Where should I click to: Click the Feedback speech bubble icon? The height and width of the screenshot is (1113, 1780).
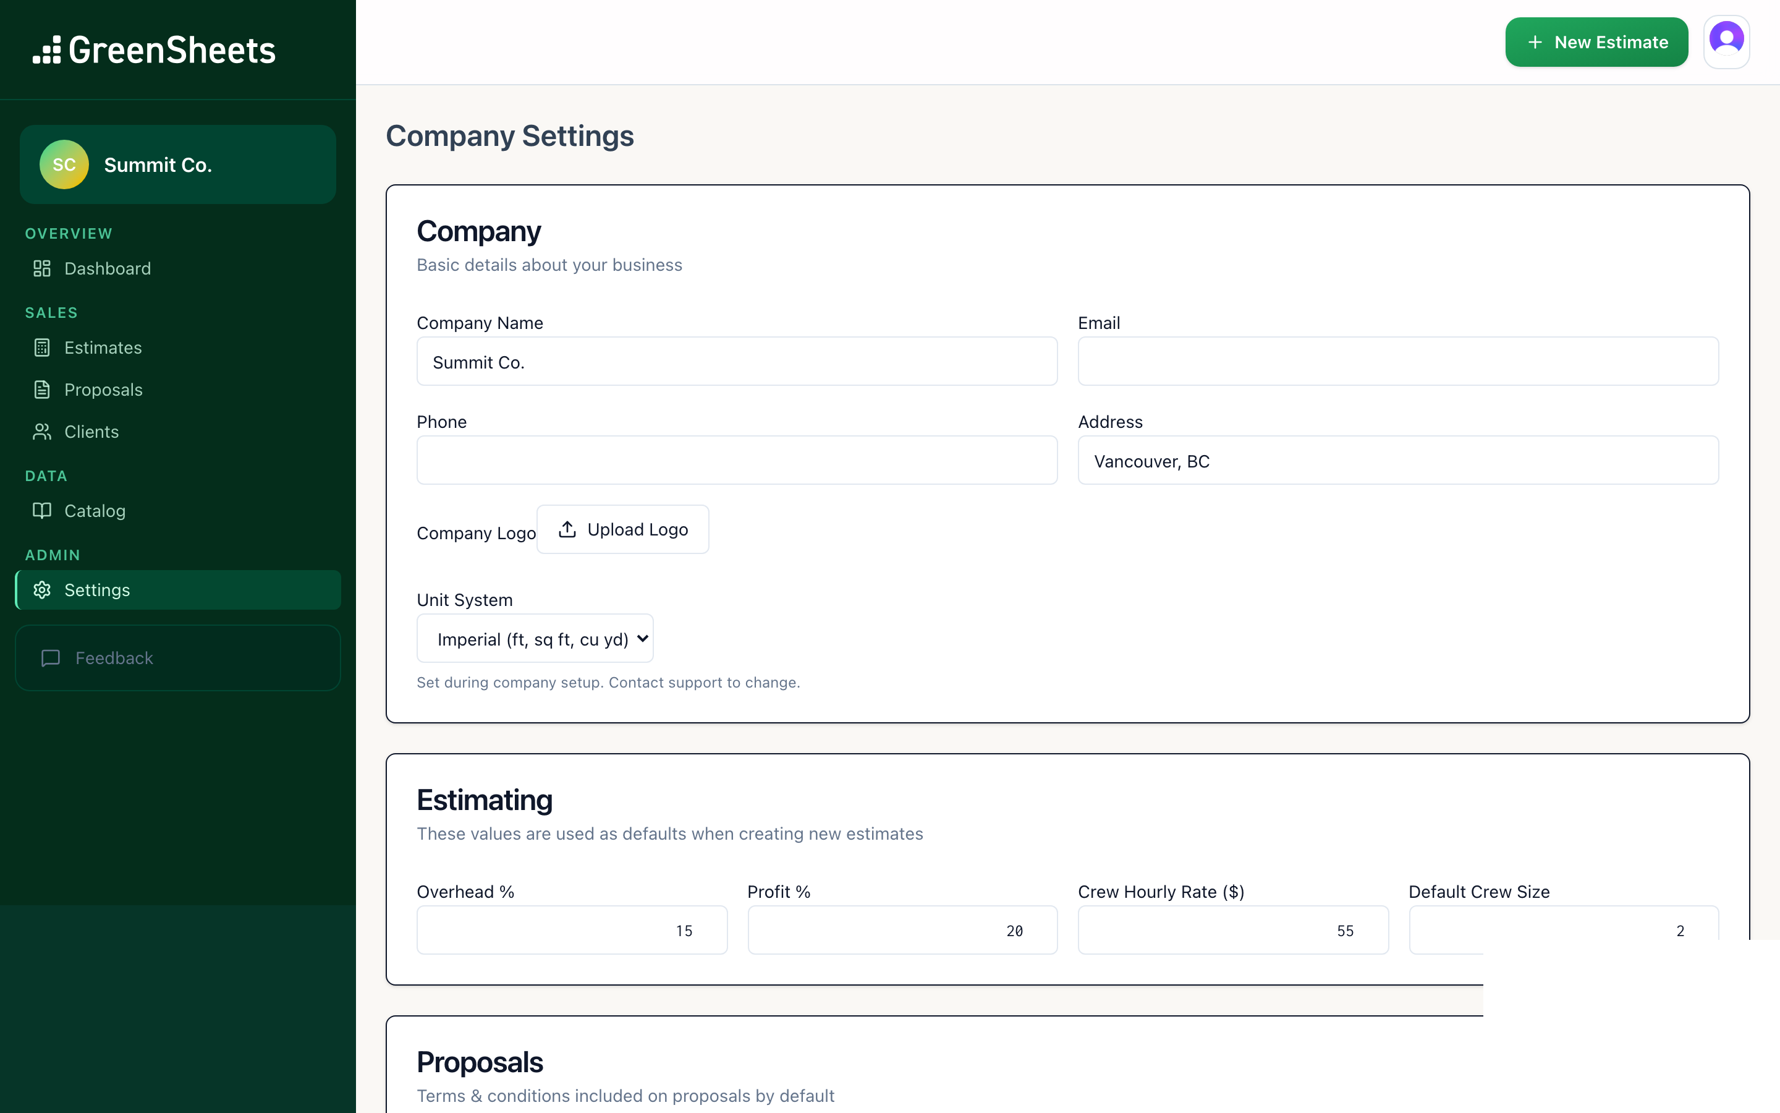click(51, 658)
